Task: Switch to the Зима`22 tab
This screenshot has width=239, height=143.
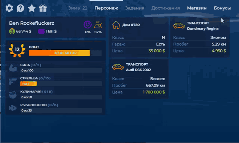Action: point(78,8)
